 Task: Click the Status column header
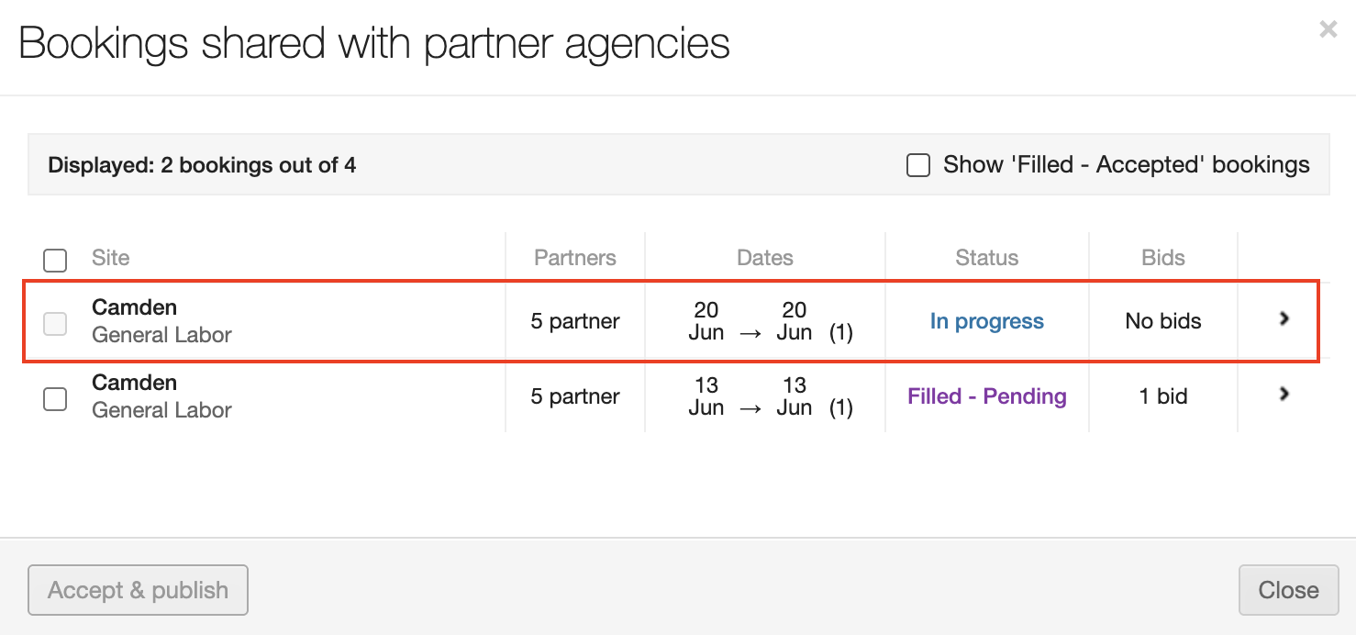tap(986, 258)
